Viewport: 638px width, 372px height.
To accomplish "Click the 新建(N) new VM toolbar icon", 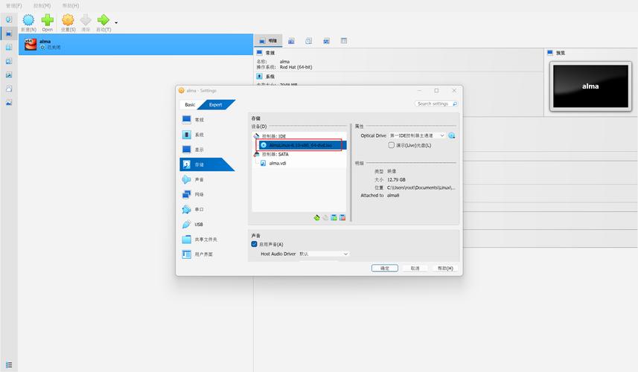I will tap(28, 21).
